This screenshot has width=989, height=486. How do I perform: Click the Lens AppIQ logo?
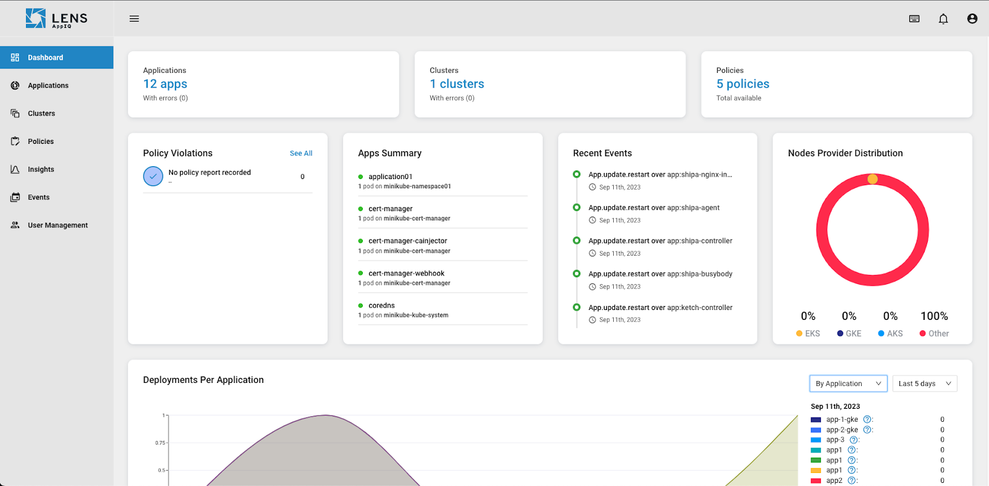point(56,19)
